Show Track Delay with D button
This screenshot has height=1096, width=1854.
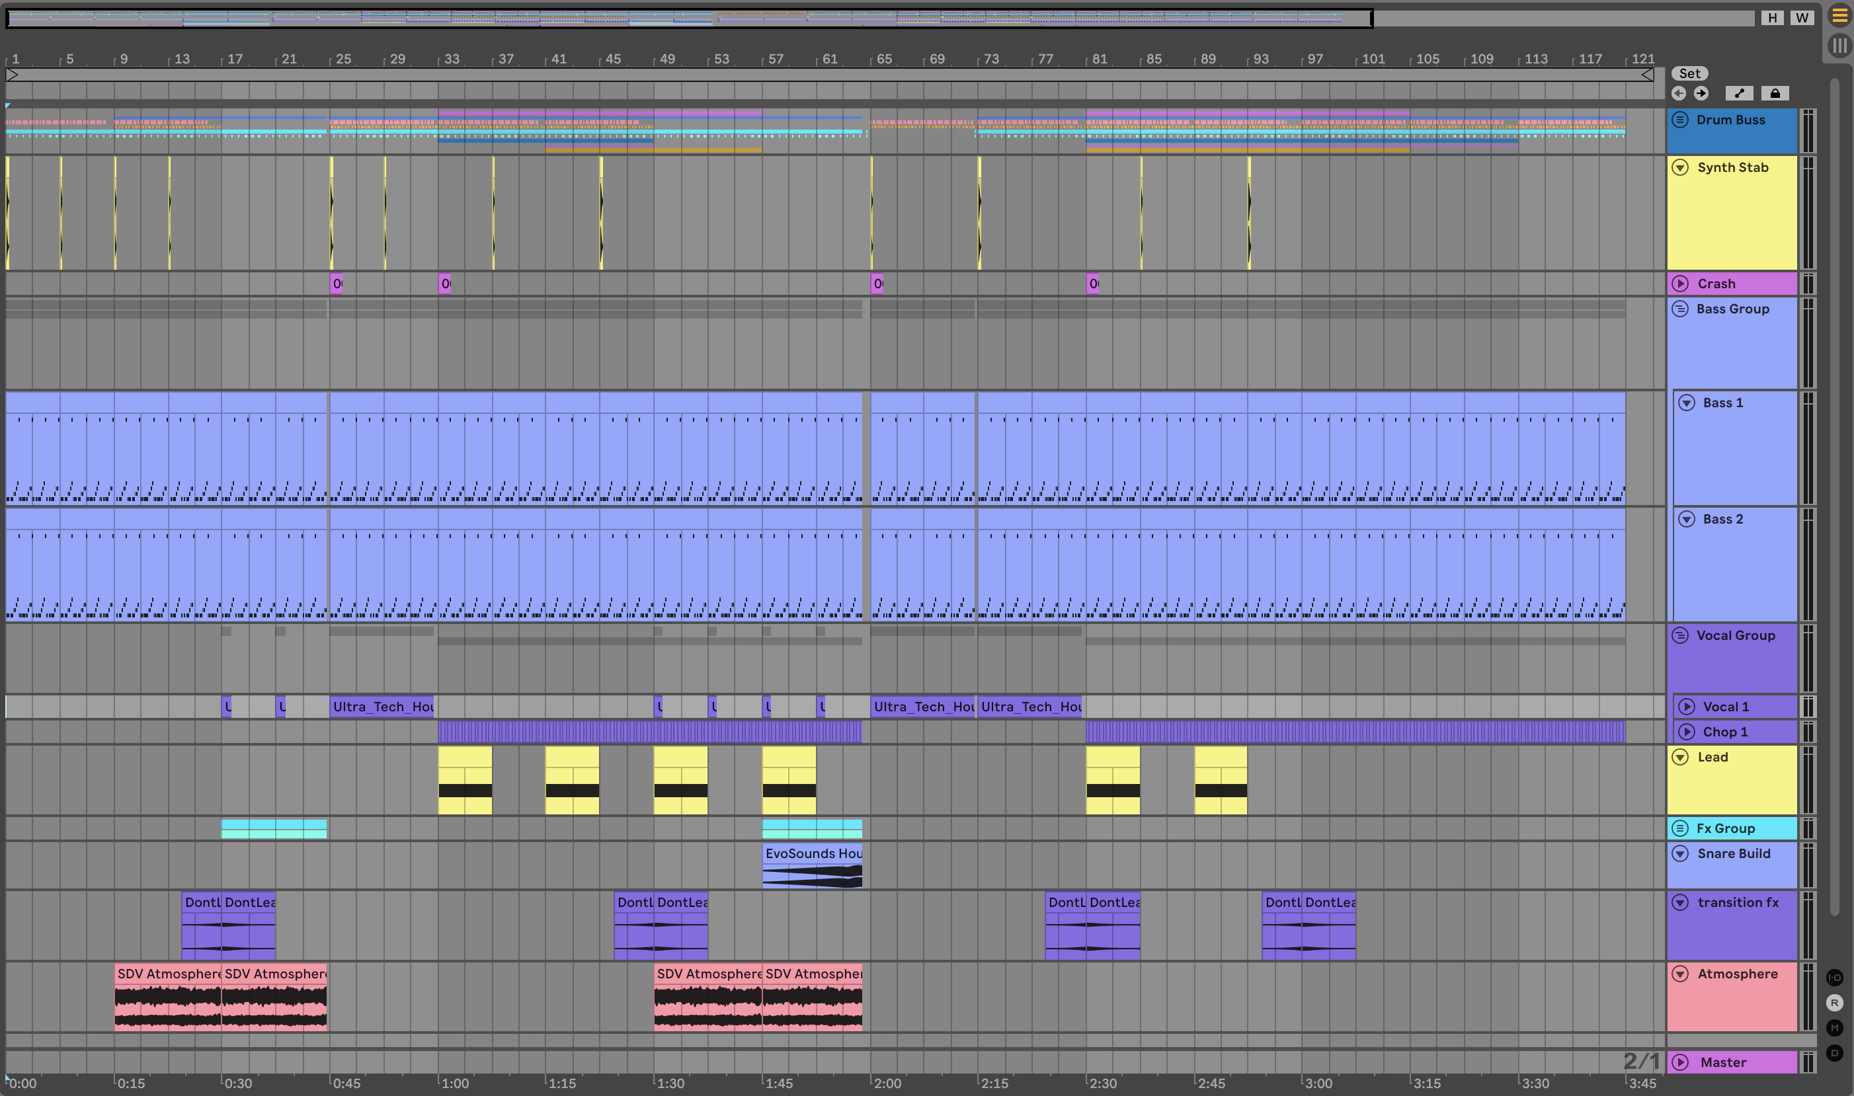point(1834,1053)
